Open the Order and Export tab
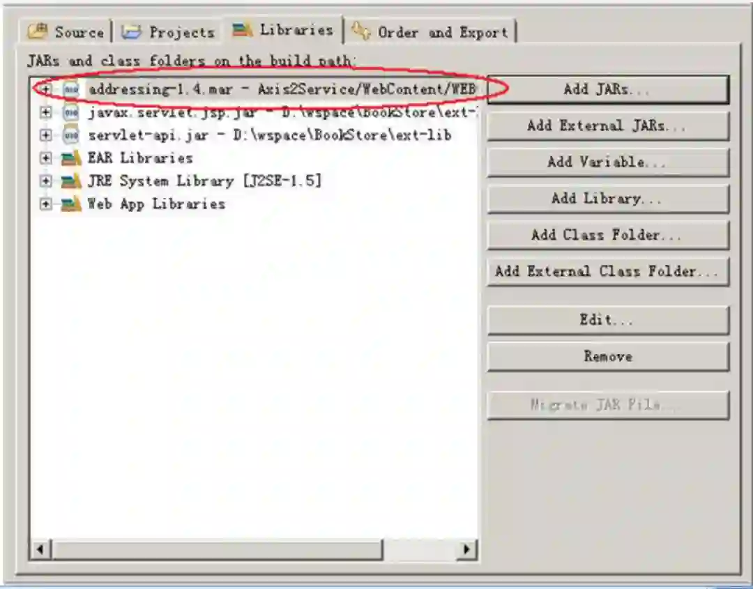The width and height of the screenshot is (753, 589). click(x=430, y=32)
